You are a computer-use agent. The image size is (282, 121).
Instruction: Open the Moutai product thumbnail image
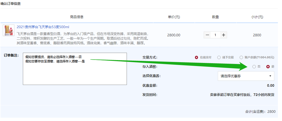pos(9,30)
